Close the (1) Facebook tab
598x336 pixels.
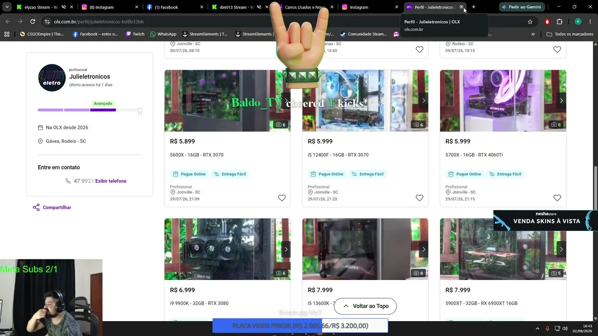[x=202, y=7]
